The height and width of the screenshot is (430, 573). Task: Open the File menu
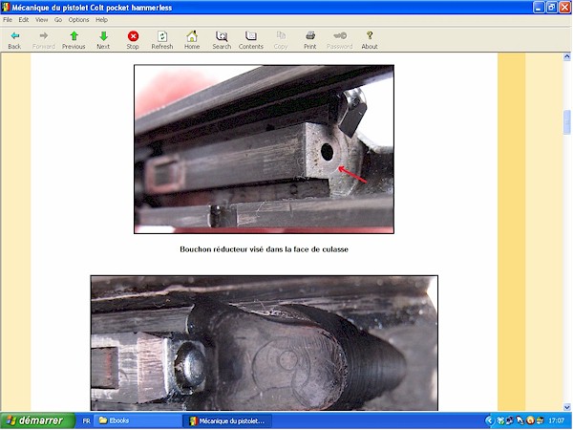[x=9, y=19]
